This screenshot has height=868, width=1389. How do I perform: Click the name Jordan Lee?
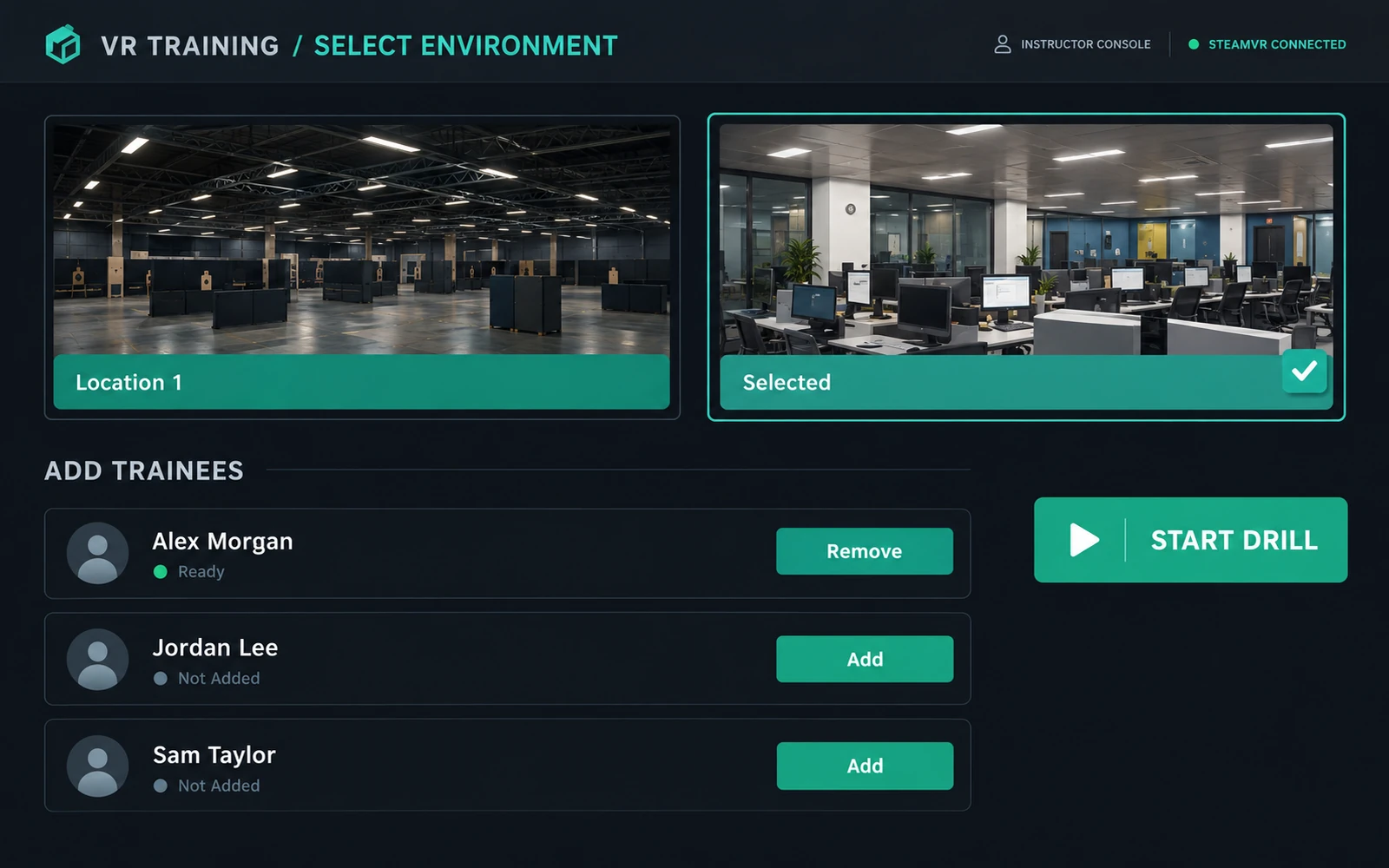pyautogui.click(x=215, y=648)
